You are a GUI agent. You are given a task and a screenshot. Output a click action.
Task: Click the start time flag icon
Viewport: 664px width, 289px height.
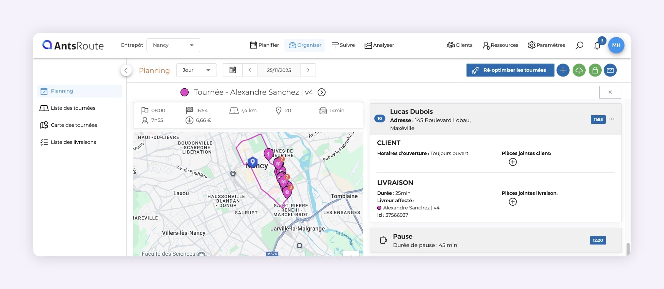145,111
